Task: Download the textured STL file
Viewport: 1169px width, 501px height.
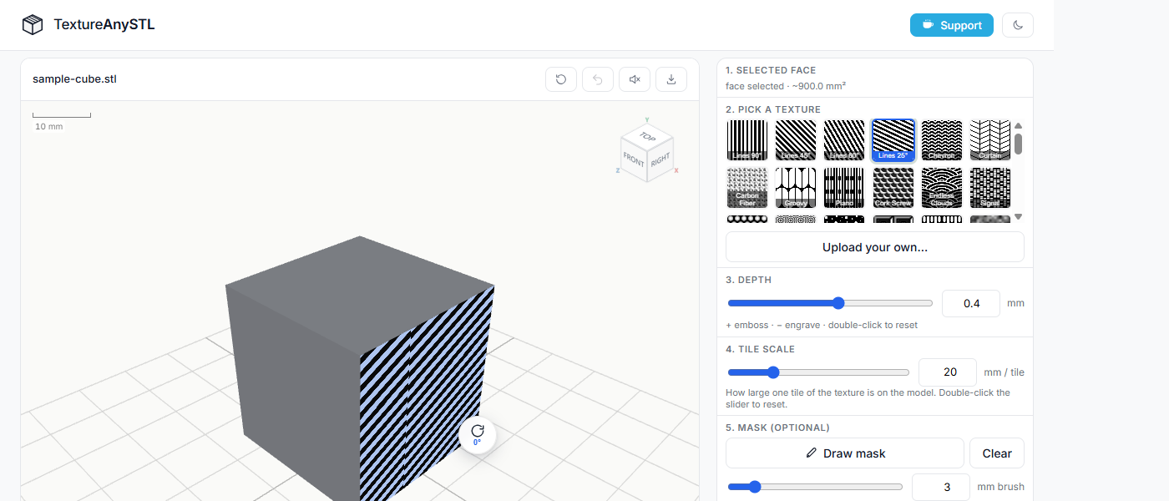Action: (671, 79)
